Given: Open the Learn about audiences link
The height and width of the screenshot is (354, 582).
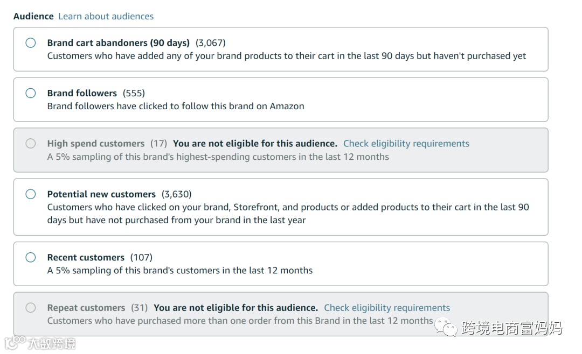Looking at the screenshot, I should [106, 16].
